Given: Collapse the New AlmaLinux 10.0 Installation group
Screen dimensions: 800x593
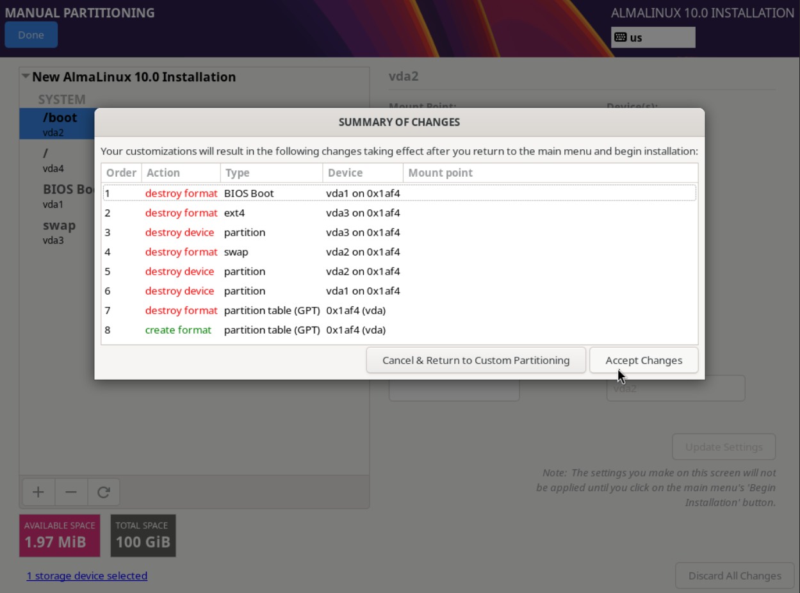Looking at the screenshot, I should (x=26, y=76).
